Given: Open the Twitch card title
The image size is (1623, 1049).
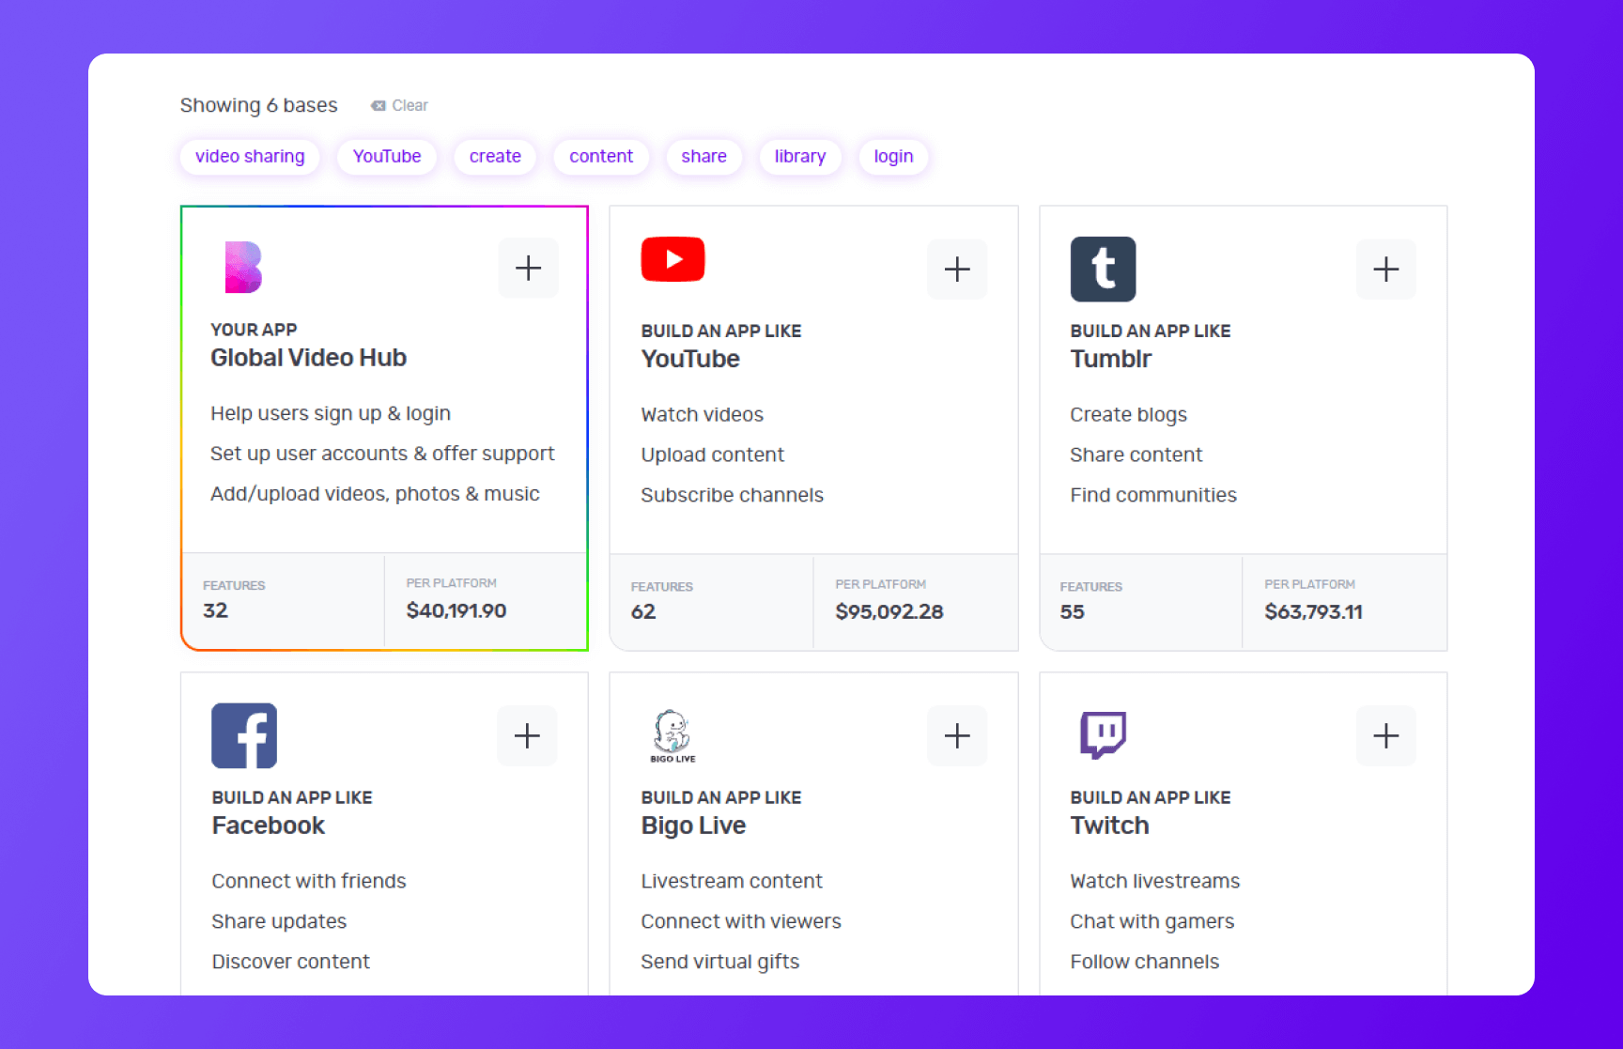Looking at the screenshot, I should point(1109,825).
